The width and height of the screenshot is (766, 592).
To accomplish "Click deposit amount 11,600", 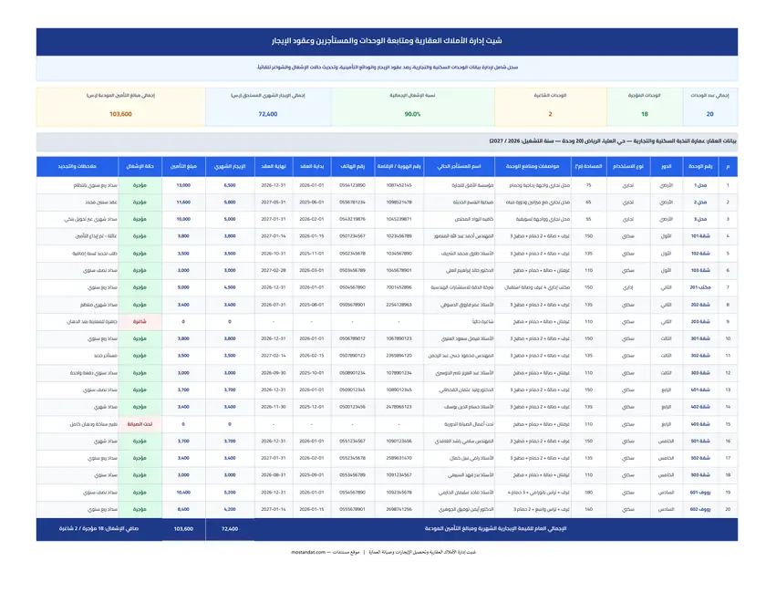I will (x=183, y=203).
